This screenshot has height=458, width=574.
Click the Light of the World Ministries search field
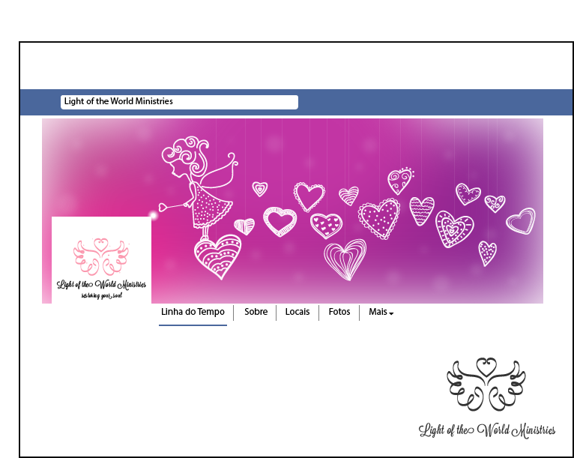pos(179,102)
